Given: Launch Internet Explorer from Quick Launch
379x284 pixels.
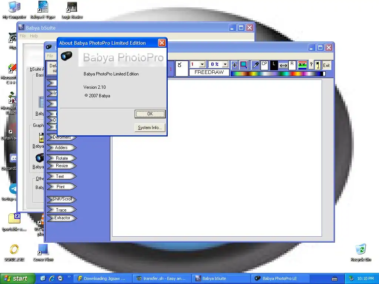Looking at the screenshot, I should 52,278.
